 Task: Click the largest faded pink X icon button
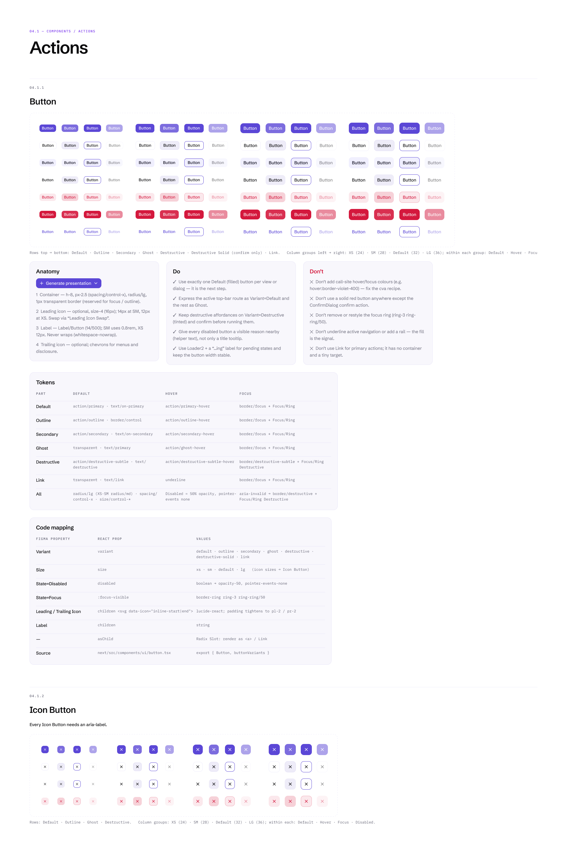(322, 801)
